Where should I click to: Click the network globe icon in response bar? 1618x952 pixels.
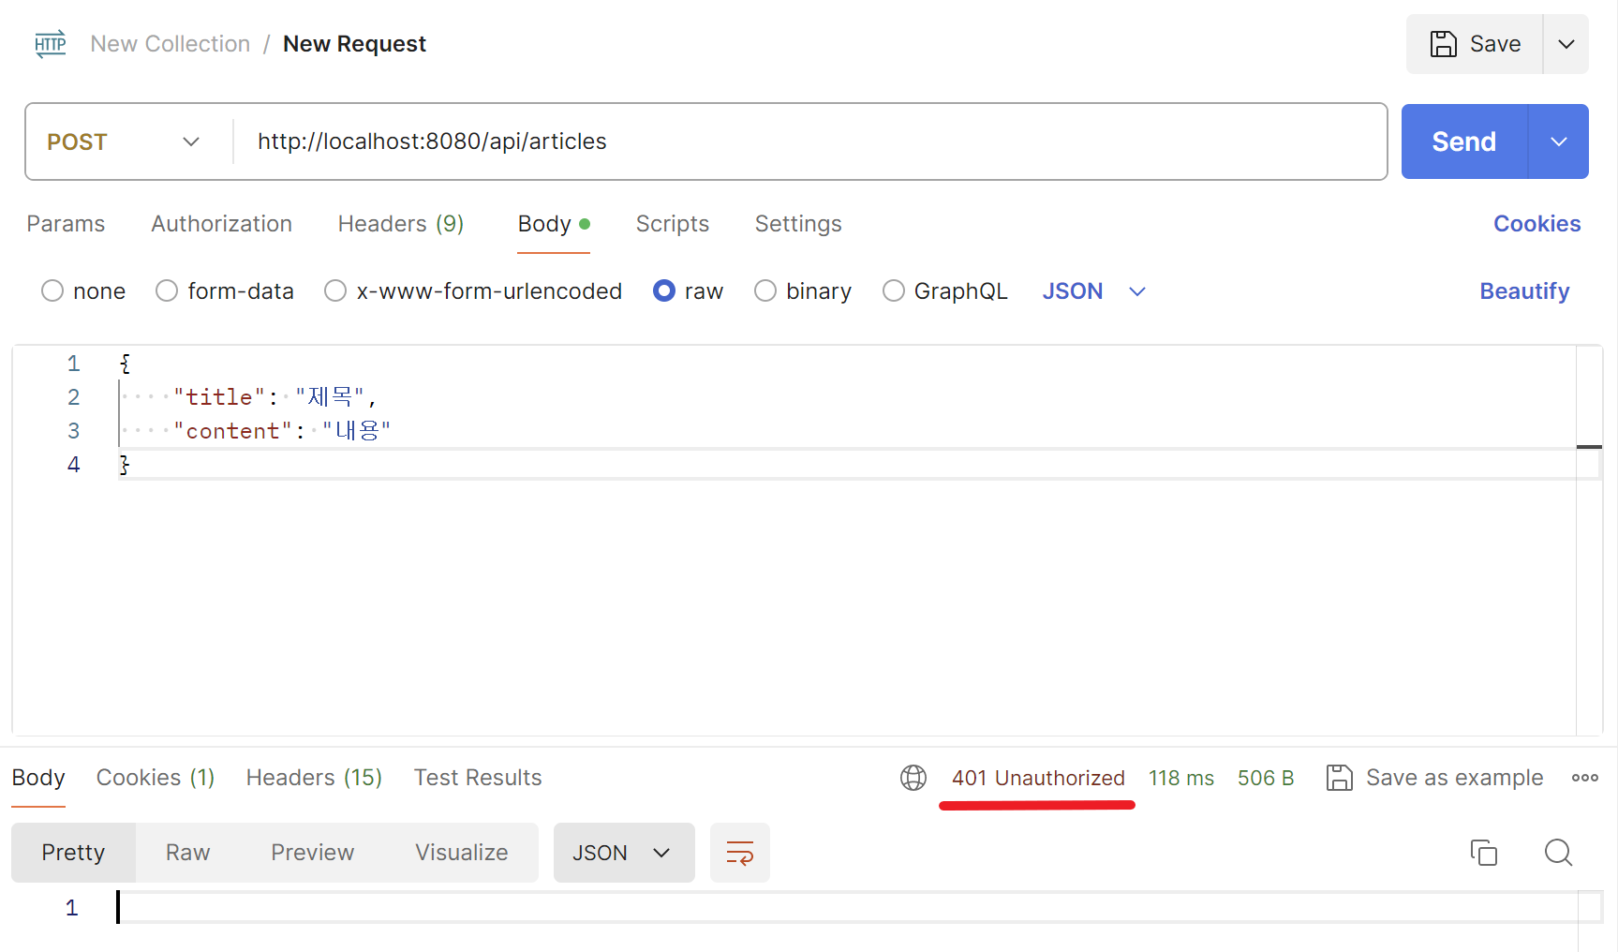(913, 778)
